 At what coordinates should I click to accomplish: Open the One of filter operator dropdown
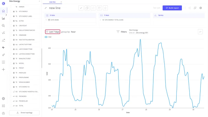[132, 33]
